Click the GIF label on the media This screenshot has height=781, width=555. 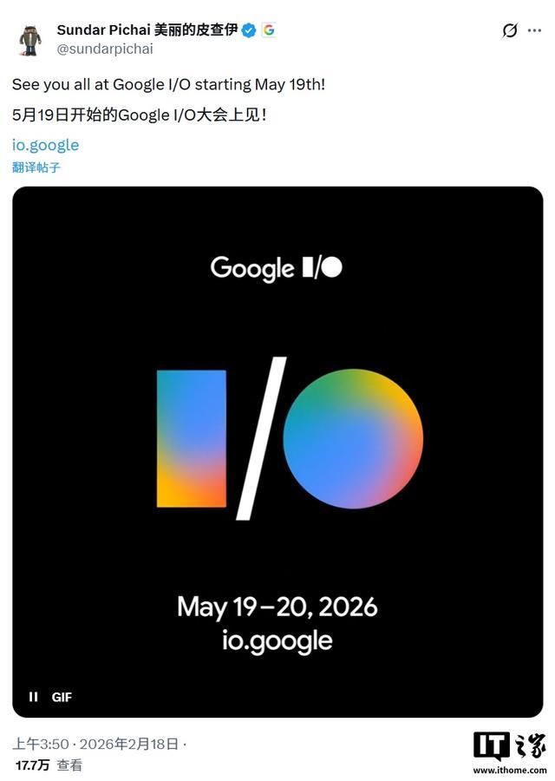62,696
